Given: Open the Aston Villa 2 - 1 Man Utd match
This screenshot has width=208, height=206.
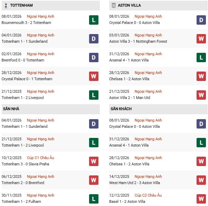Looking at the screenshot, I should pos(129,98).
